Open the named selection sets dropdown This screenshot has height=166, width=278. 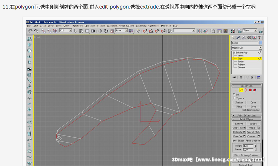184,30
